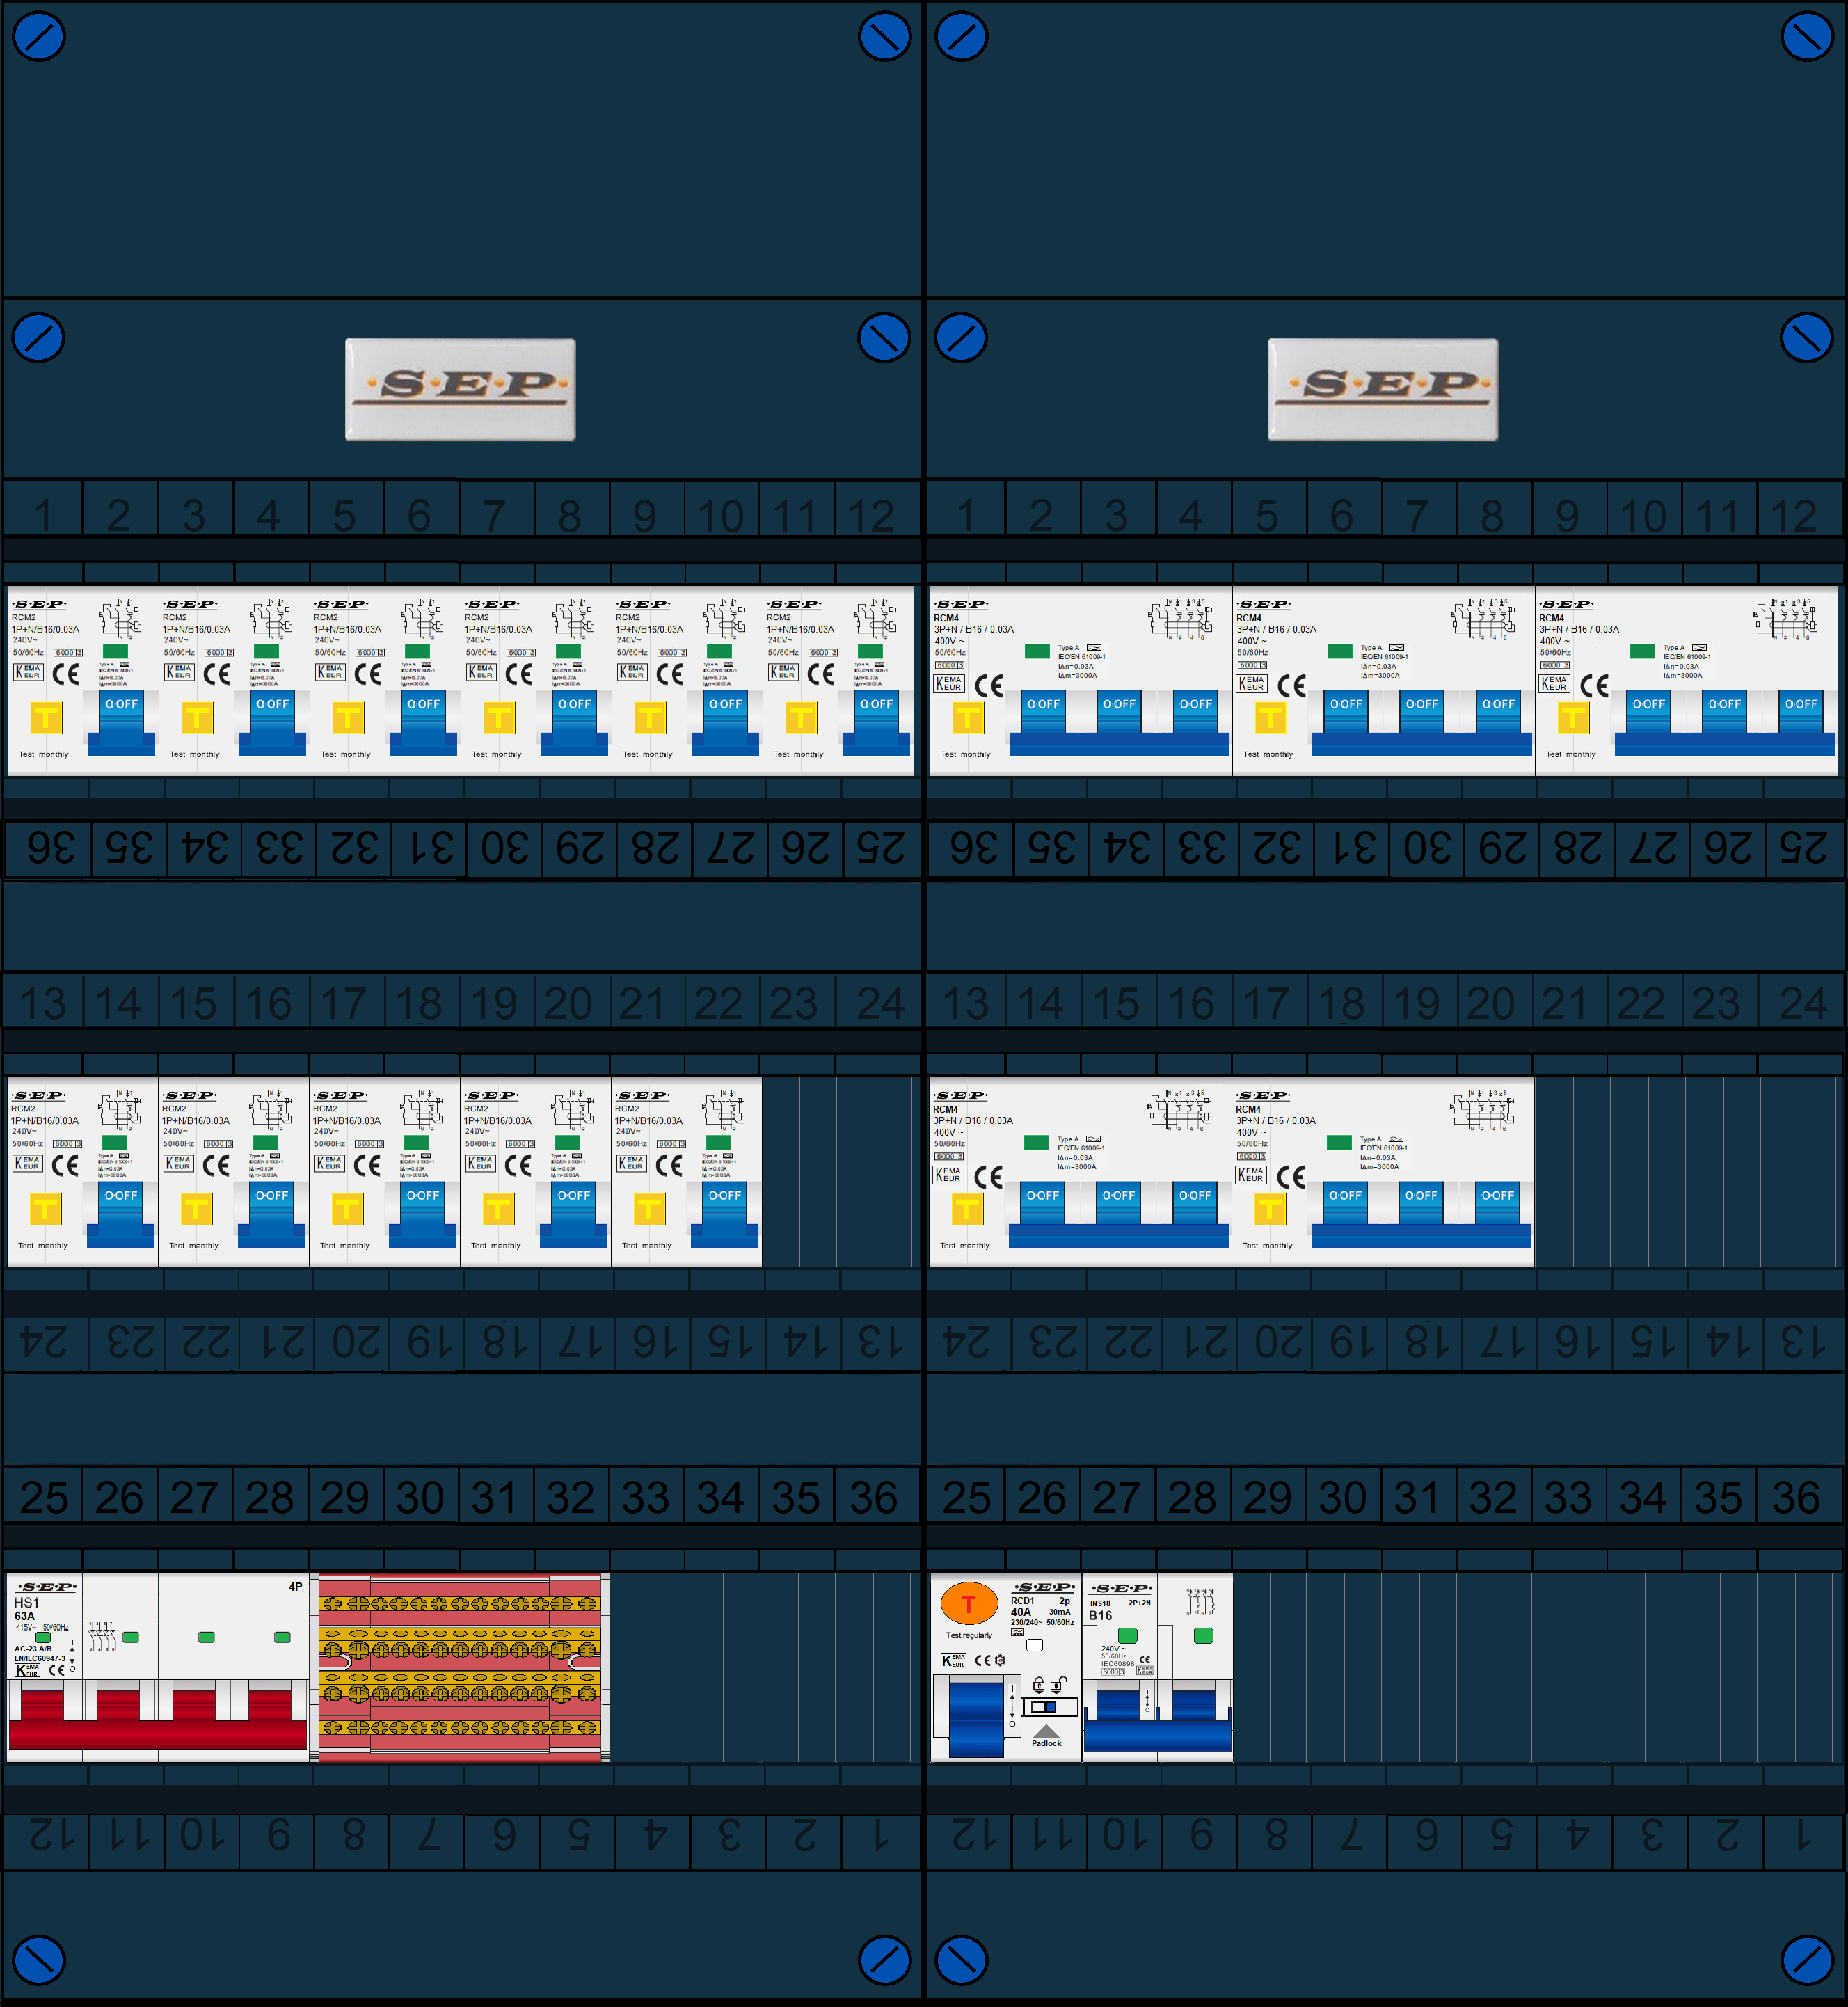Click wiring diagram symbol on RCM4, right slots 1-4
The height and width of the screenshot is (2007, 1848).
[x=1181, y=619]
